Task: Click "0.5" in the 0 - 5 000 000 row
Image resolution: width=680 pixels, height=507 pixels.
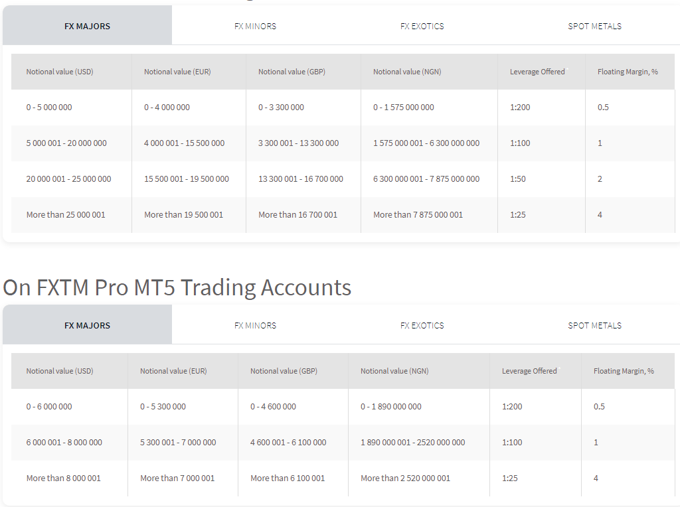Action: (x=603, y=108)
